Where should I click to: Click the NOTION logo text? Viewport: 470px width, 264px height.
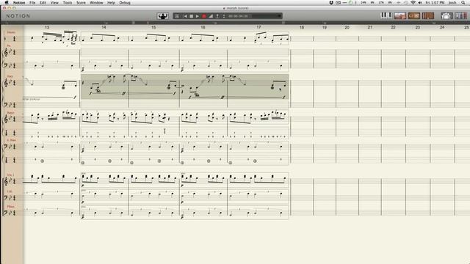coord(18,16)
